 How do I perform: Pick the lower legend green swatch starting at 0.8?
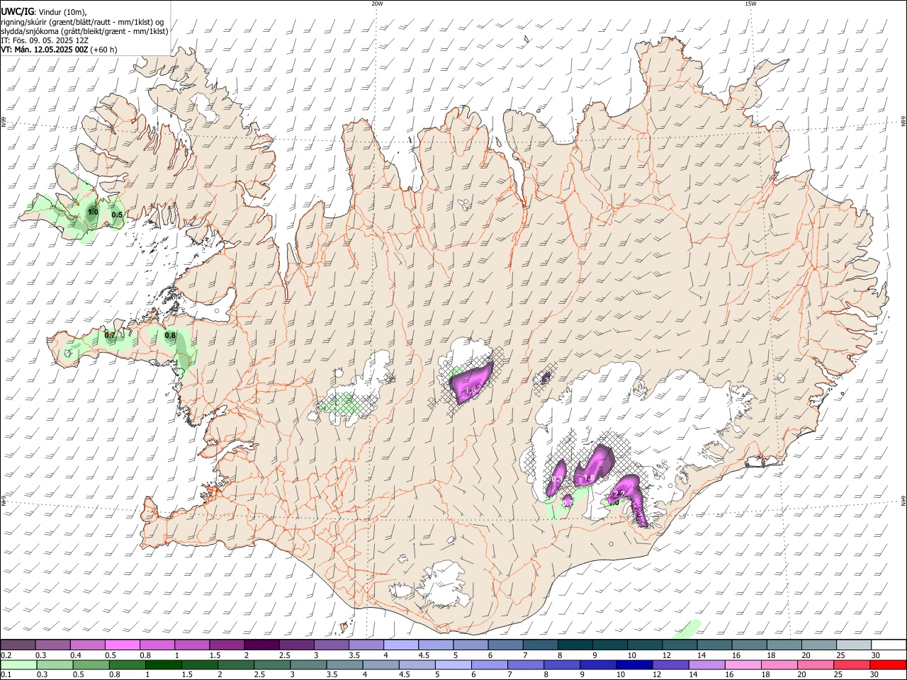point(128,664)
